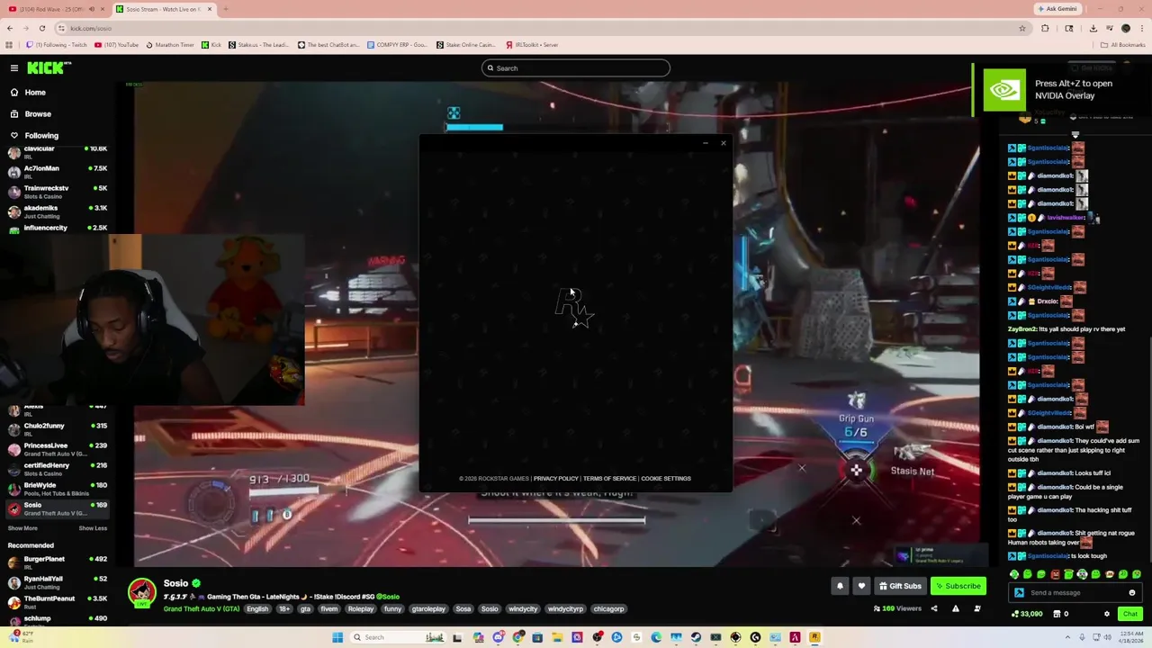
Task: Switch to the Sosio Stream tab
Action: pyautogui.click(x=164, y=9)
